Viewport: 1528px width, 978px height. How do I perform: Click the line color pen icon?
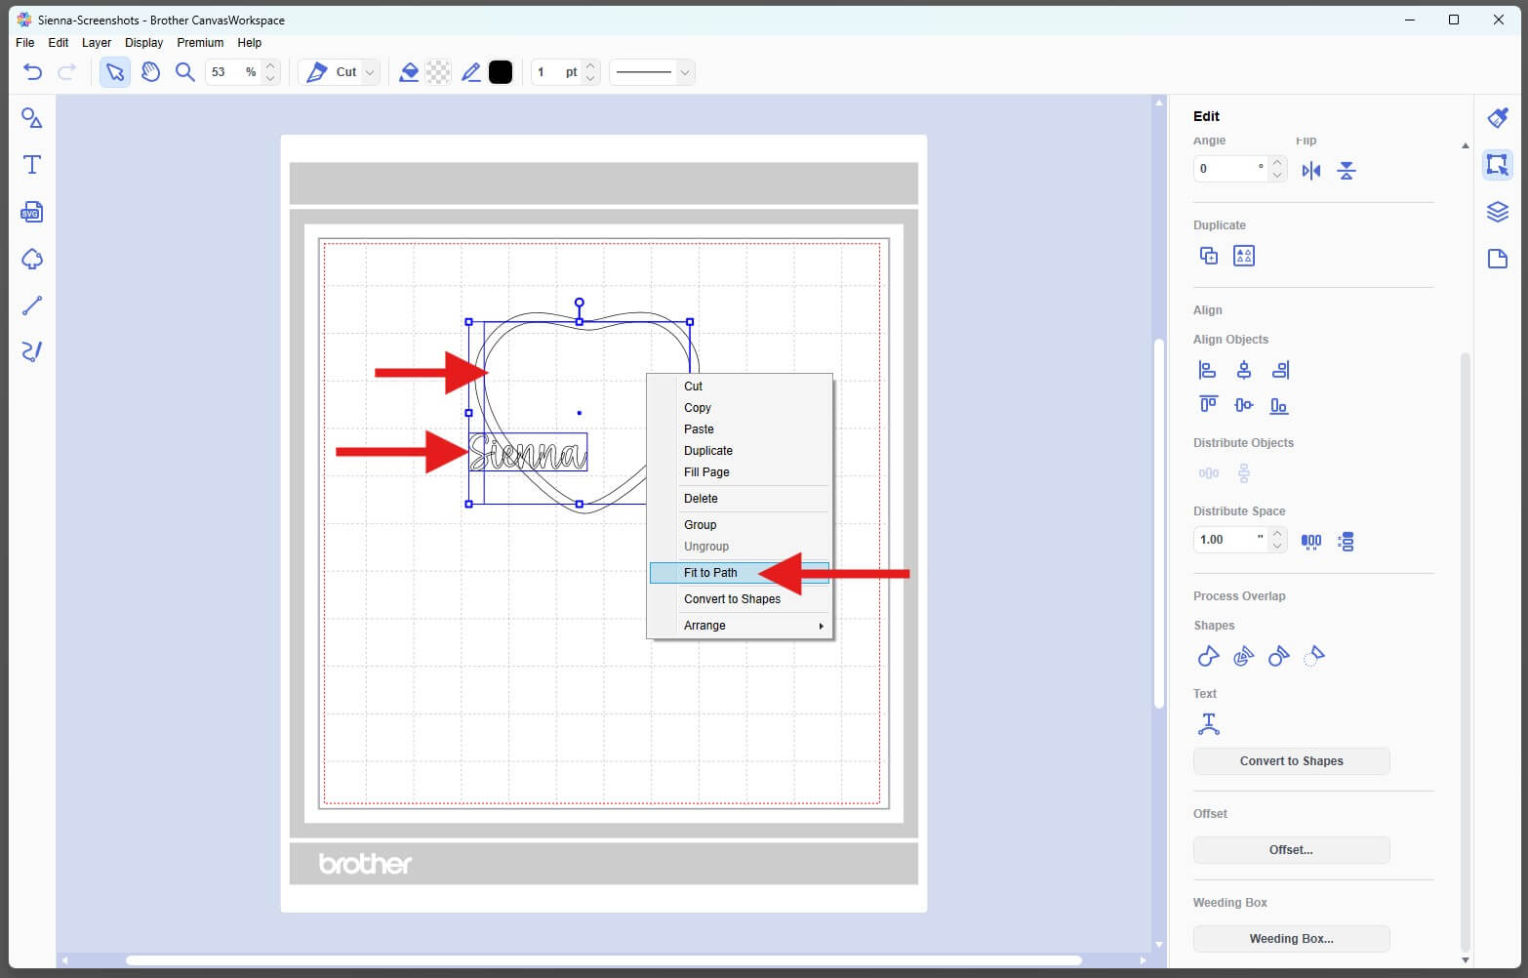click(x=471, y=72)
